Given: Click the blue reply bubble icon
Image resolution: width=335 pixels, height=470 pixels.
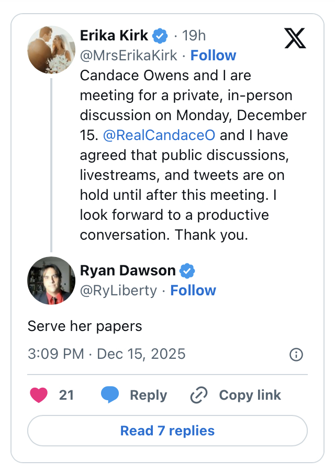Looking at the screenshot, I should tap(110, 395).
